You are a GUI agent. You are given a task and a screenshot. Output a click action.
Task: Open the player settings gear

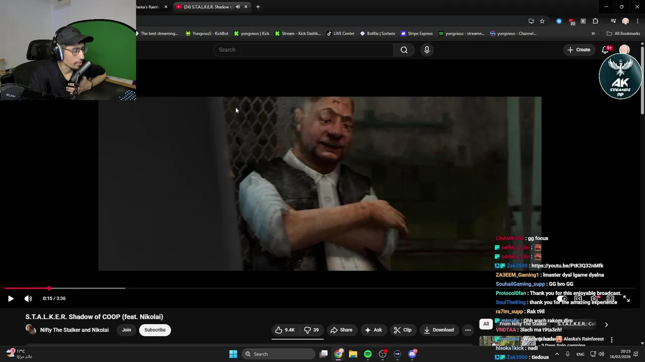595,299
